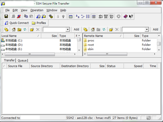This screenshot has width=163, height=122.
Task: Refresh the local pane
Action: click(x=25, y=29)
